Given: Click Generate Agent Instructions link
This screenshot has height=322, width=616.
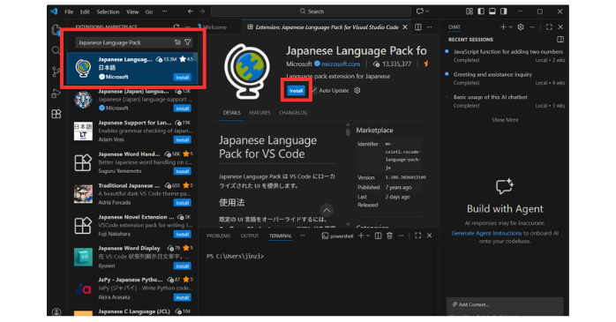Looking at the screenshot, I should point(486,233).
